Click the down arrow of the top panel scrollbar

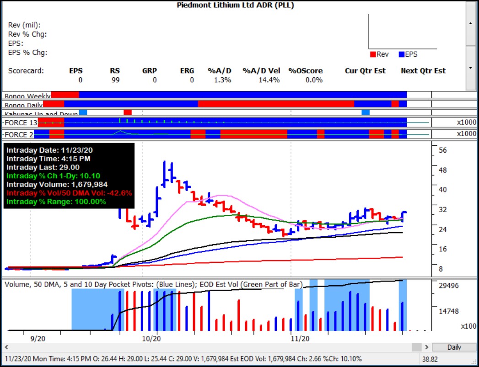pyautogui.click(x=471, y=68)
